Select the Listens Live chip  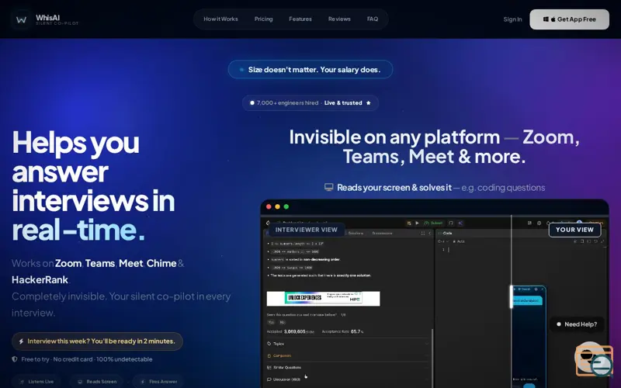[36, 382]
